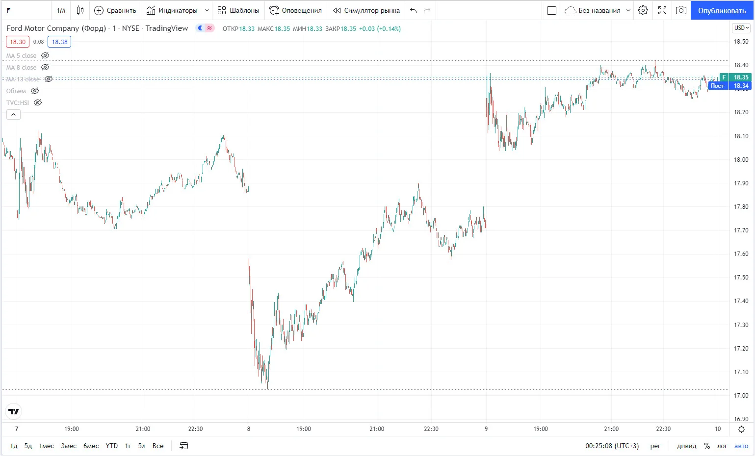Open time axis settings gear icon
Screen dimensions: 755x456
(x=741, y=429)
